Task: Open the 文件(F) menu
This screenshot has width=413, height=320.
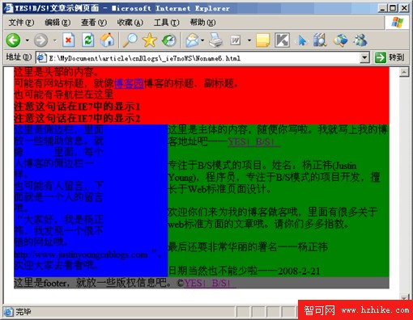Action: point(21,23)
